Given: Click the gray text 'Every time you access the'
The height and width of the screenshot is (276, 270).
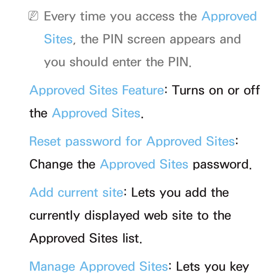Looking at the screenshot, I should [x=121, y=17].
